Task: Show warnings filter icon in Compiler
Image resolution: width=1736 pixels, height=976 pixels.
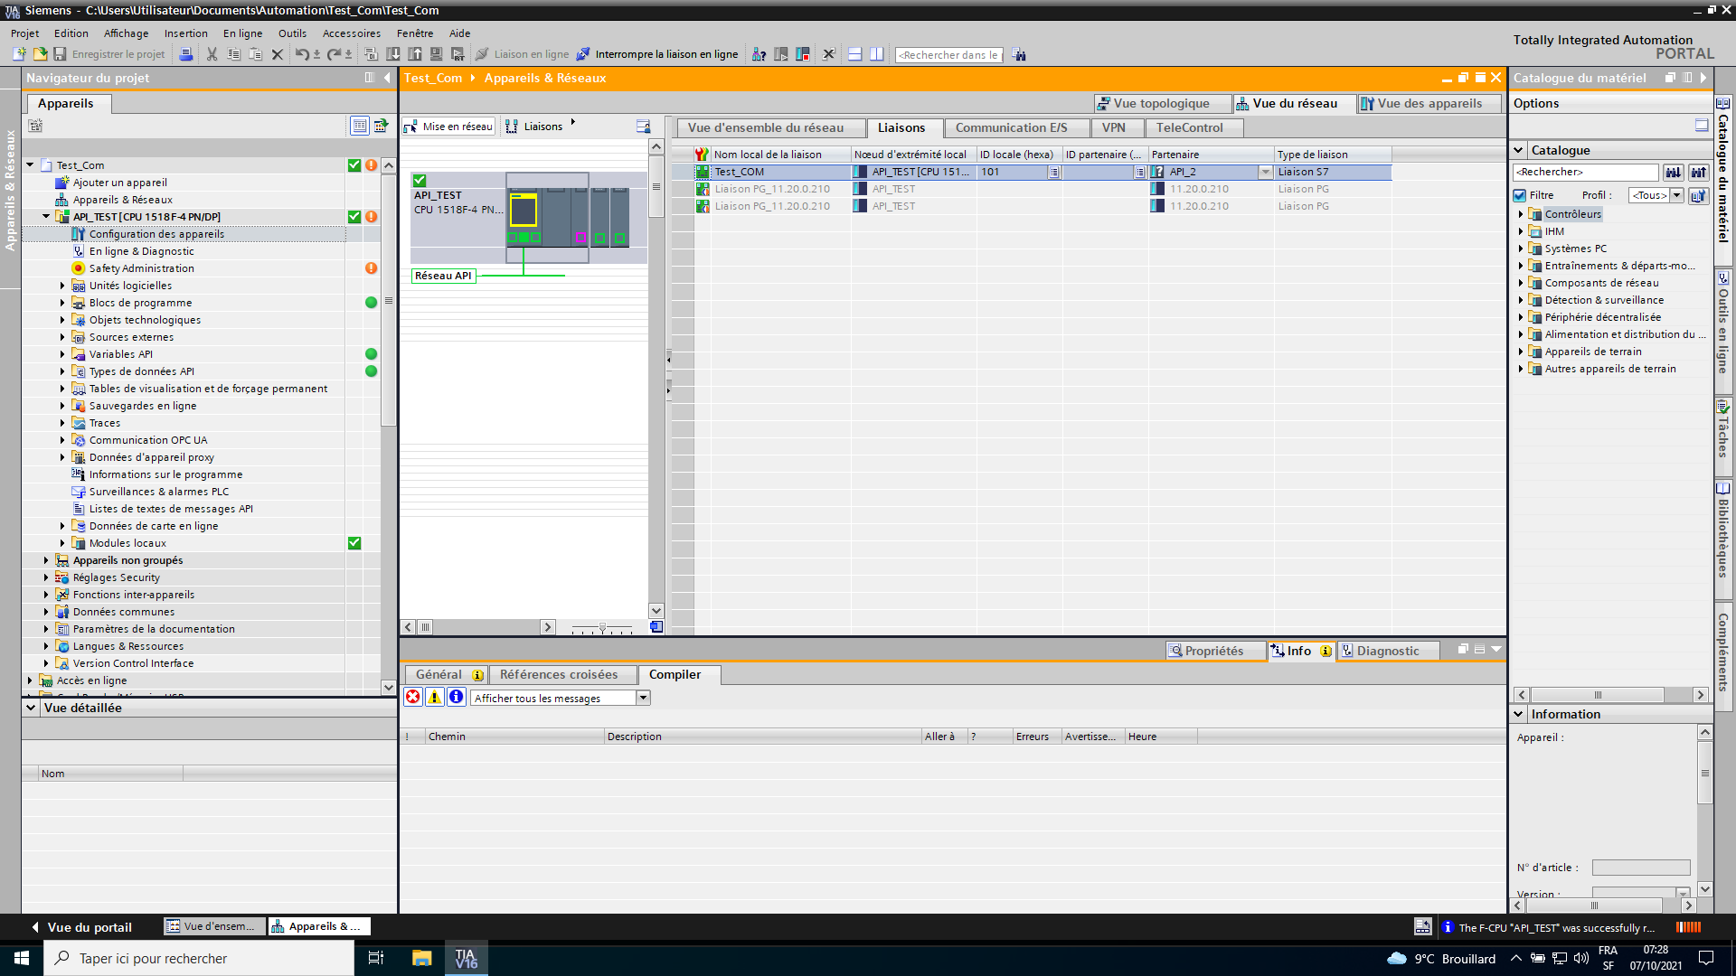Action: (435, 698)
